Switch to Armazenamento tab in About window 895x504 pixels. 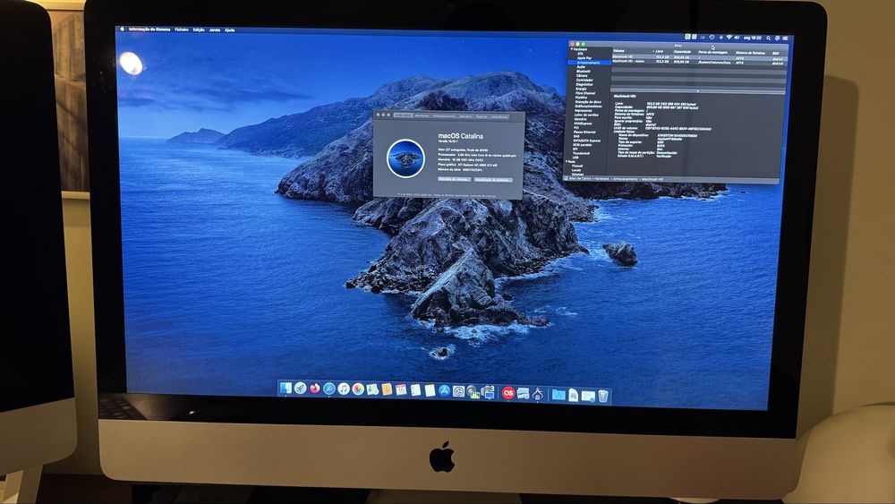coord(445,115)
